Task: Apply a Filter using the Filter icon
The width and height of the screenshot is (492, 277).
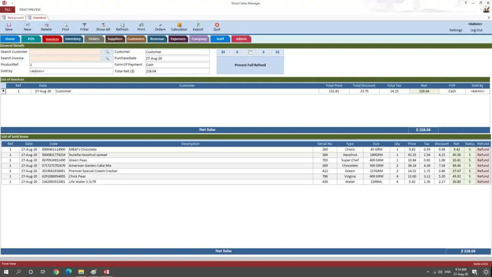Action: point(85,26)
